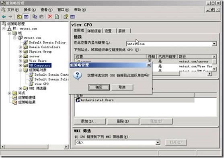Open the vmtest.com location dropdown
This screenshot has height=158, width=224.
214,44
